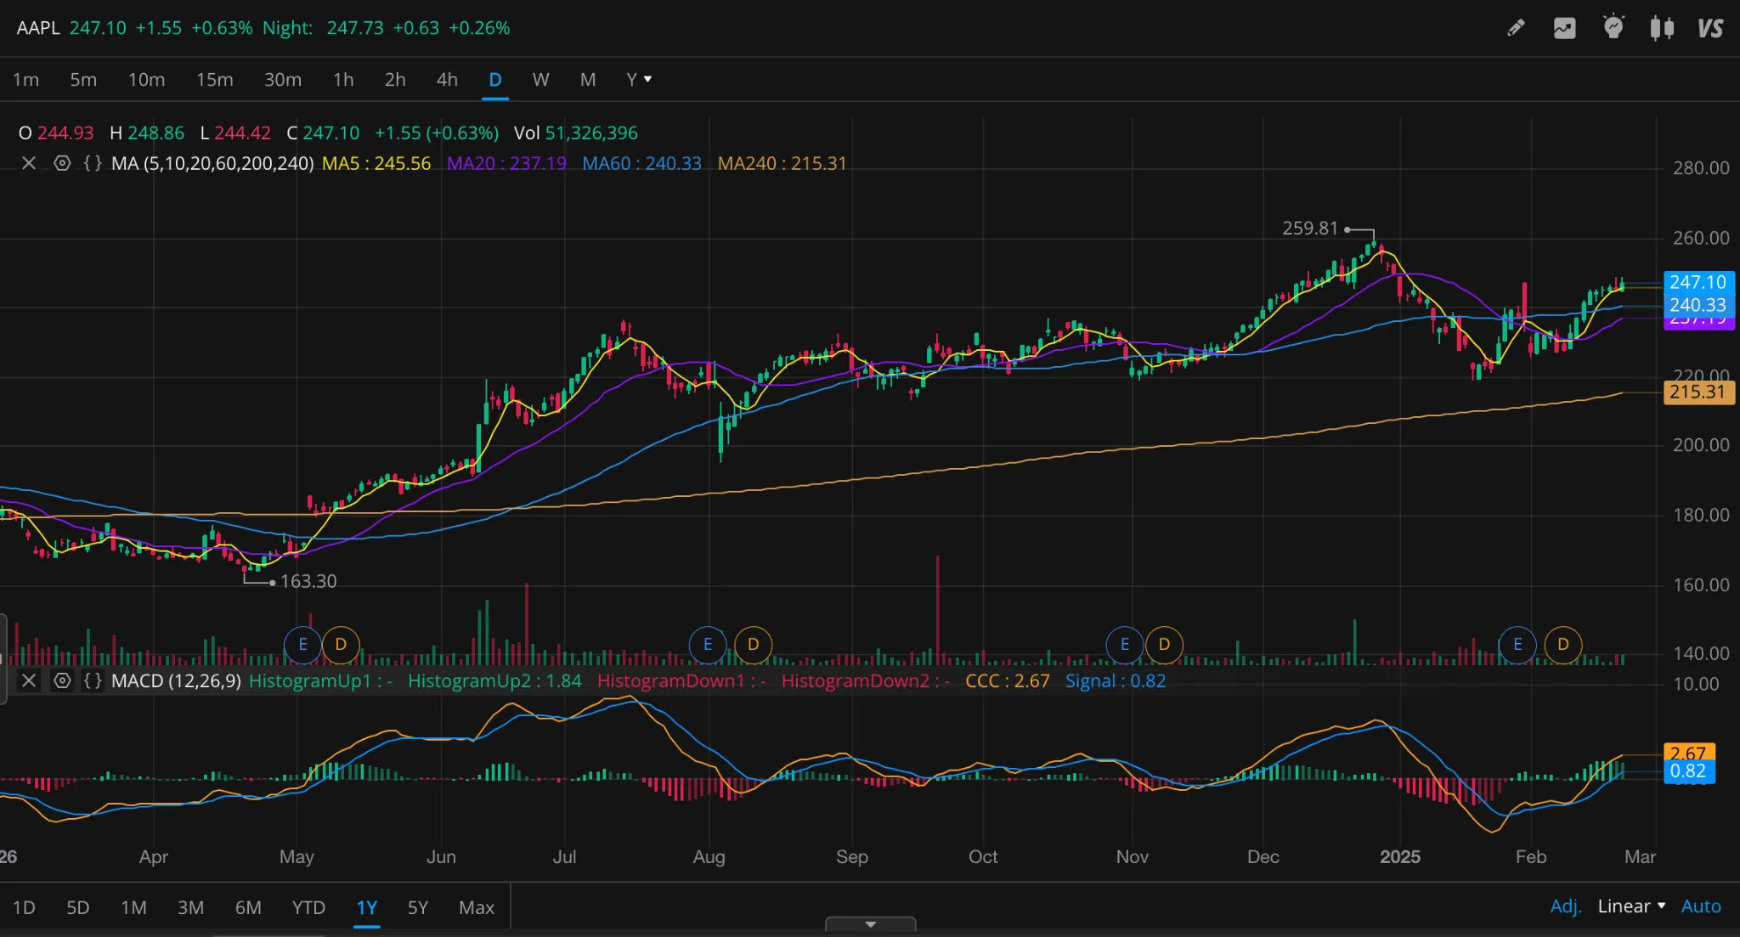Open the Linear scale dropdown

1631,906
